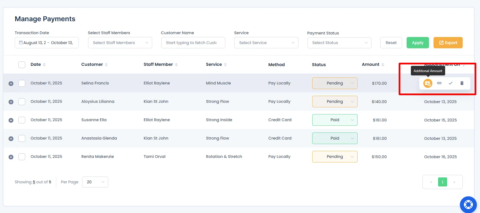The height and width of the screenshot is (213, 480).
Task: Click customer name Selina Francis
Action: [x=95, y=83]
